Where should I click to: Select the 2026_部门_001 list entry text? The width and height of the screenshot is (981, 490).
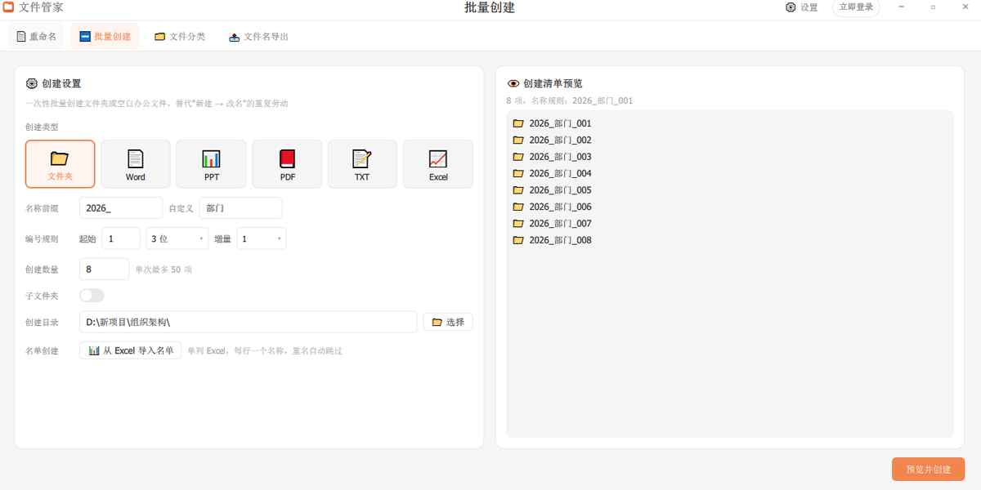coord(560,123)
